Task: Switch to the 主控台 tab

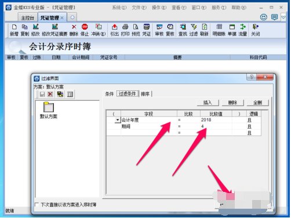Action: click(x=27, y=18)
